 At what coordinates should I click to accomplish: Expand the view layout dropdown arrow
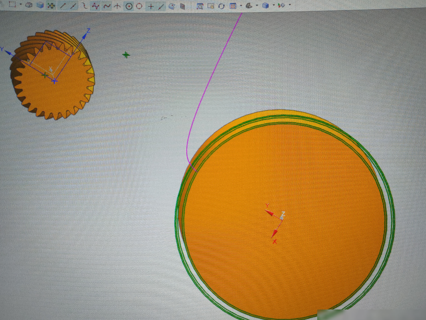click(x=241, y=6)
